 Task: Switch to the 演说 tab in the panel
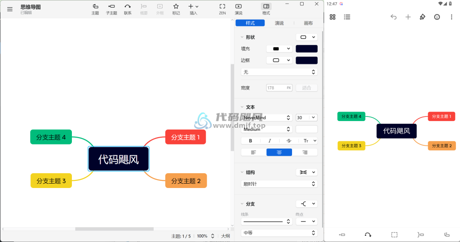tap(279, 23)
